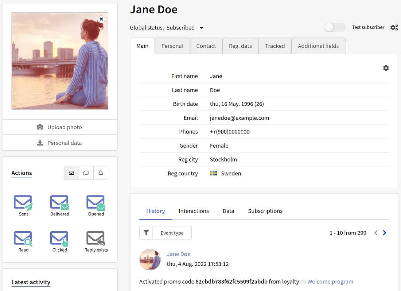Click the First name value Jane

pyautogui.click(x=216, y=76)
